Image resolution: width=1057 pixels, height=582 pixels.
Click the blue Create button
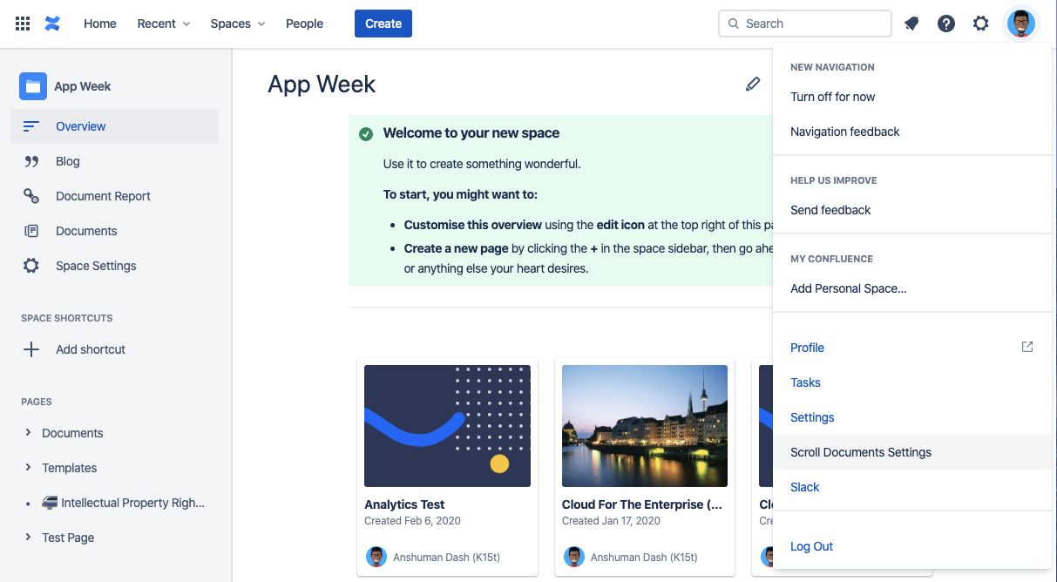(383, 24)
